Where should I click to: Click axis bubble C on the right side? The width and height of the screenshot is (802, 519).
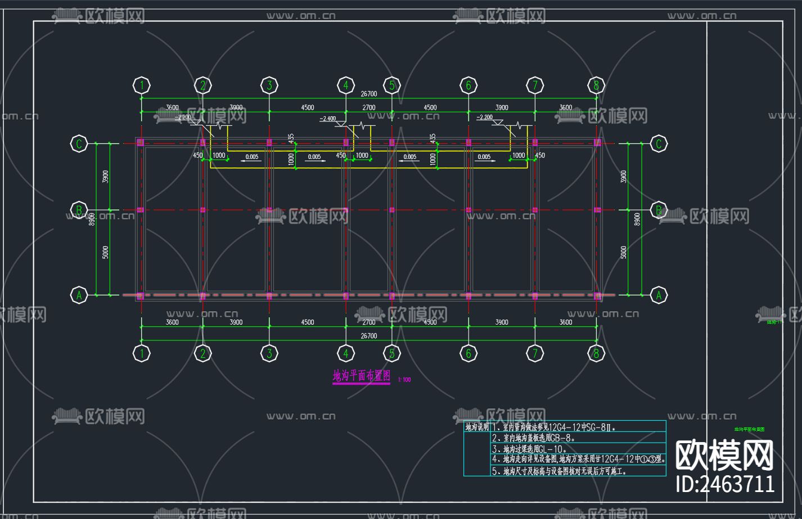(659, 144)
